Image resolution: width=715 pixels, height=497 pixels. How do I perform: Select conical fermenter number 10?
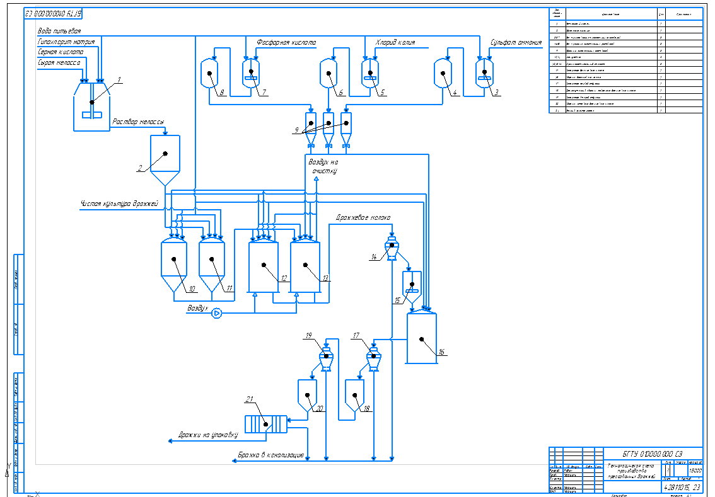tap(174, 265)
